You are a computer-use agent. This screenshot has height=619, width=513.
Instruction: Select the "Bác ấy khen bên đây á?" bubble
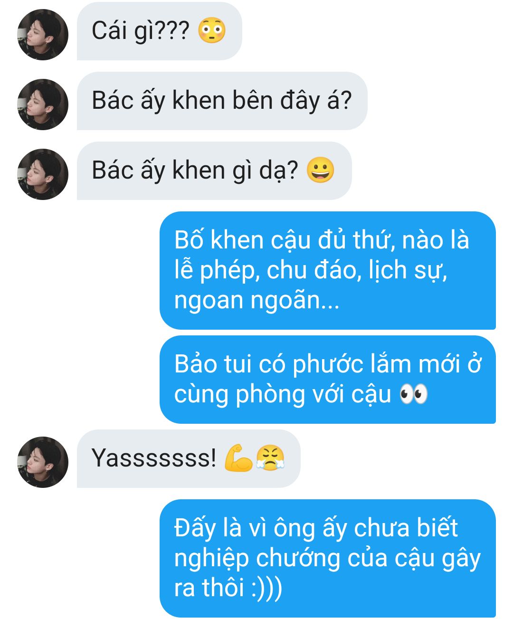click(x=222, y=101)
